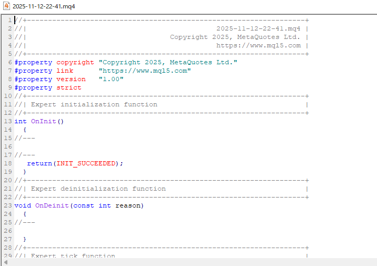Viewport: 377px width, 266px height.
Task: Click the "https://www.mql5.com" link string on line 7
Action: coord(144,71)
